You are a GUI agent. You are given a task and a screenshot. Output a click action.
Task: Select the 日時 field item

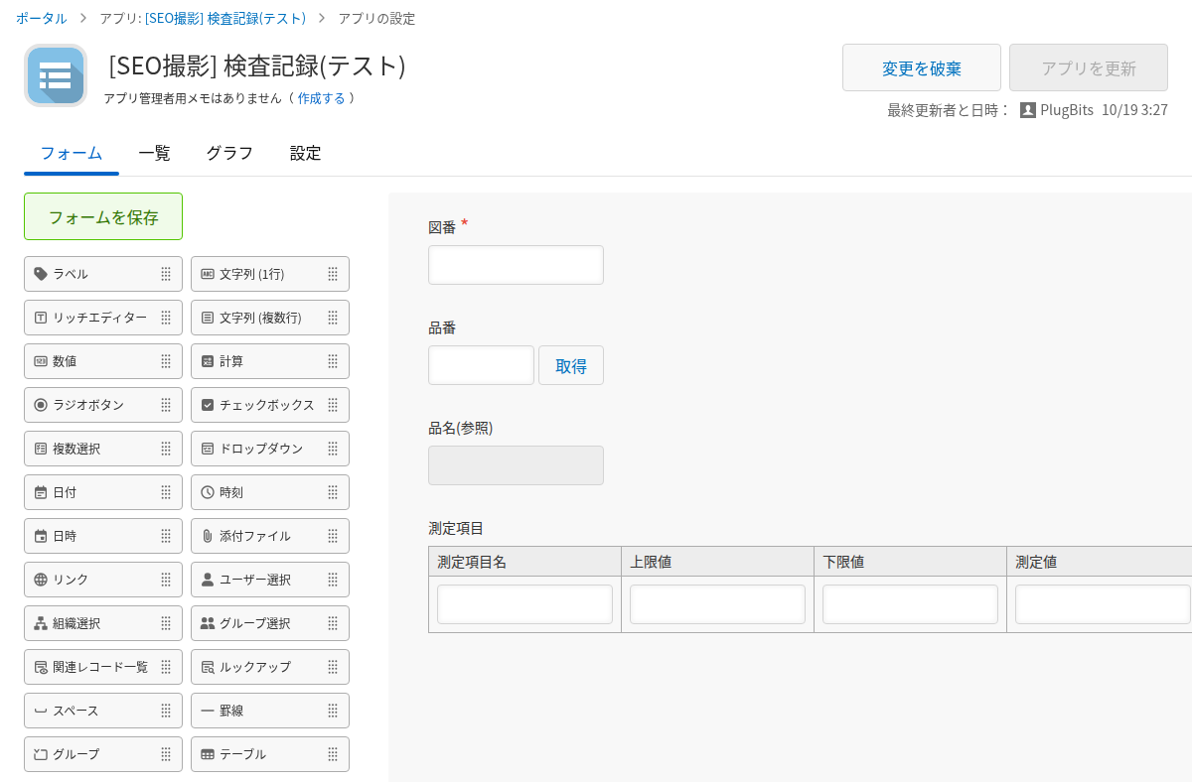tap(103, 536)
